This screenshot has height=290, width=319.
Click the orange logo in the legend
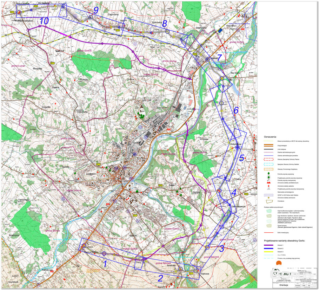279,263
